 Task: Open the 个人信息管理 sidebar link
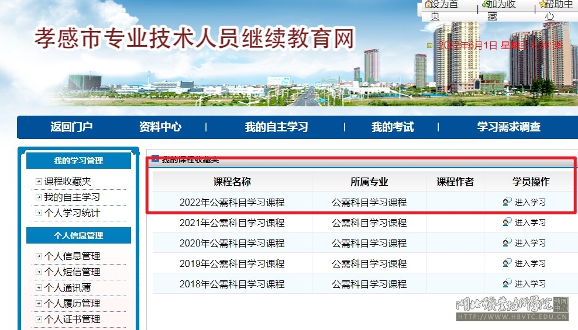tap(72, 256)
